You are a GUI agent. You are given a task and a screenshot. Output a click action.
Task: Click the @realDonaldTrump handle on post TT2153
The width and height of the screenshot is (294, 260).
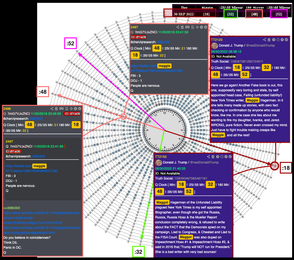(x=204, y=163)
